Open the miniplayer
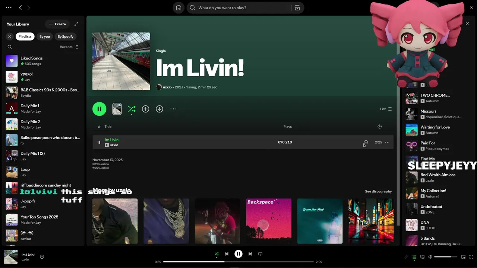 tap(463, 257)
